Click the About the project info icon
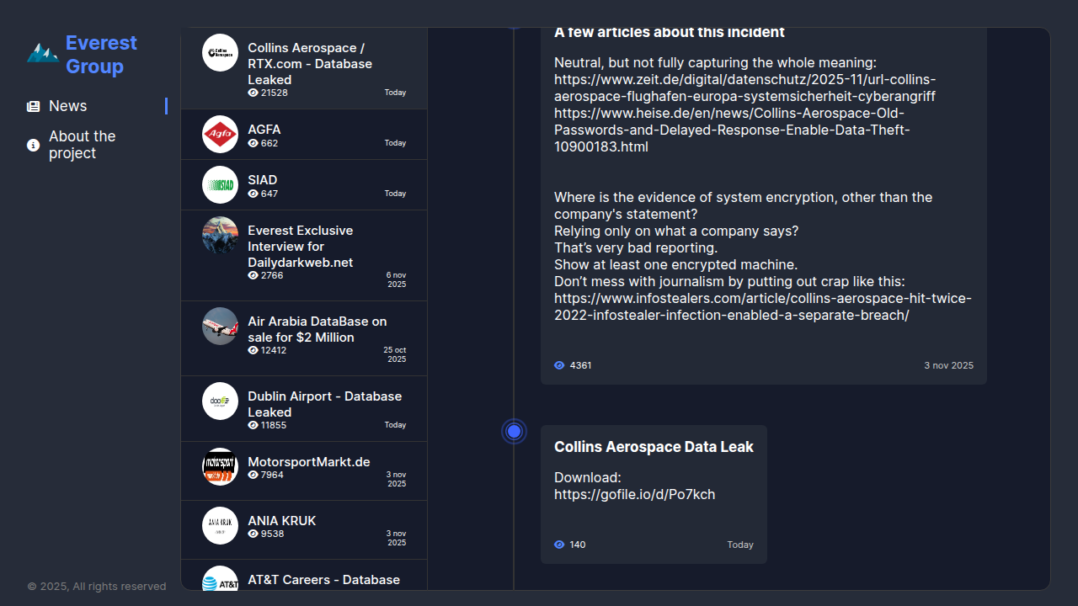Image resolution: width=1078 pixels, height=606 pixels. pos(34,146)
